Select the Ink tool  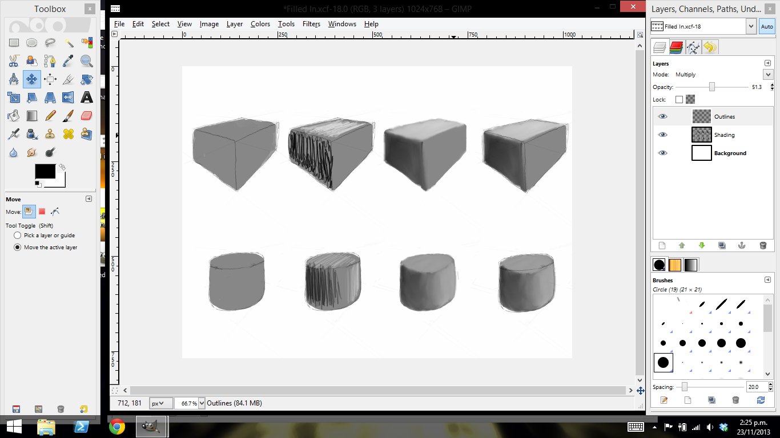(x=32, y=134)
